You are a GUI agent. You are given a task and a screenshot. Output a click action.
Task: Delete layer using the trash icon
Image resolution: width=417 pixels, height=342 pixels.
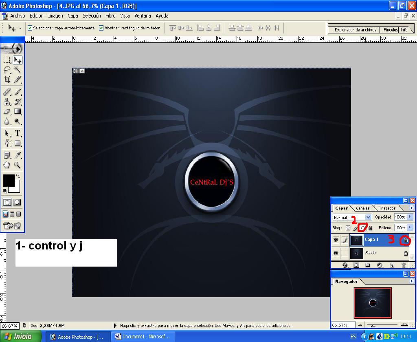pyautogui.click(x=404, y=265)
